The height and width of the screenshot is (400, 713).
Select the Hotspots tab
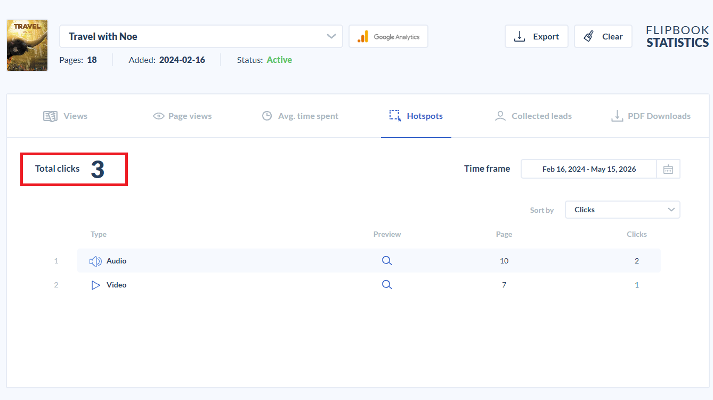(x=416, y=116)
